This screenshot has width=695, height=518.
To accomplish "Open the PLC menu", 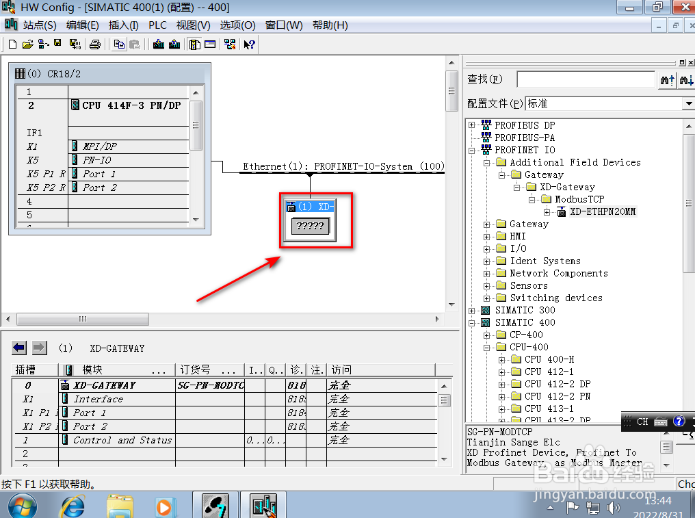I will (157, 25).
